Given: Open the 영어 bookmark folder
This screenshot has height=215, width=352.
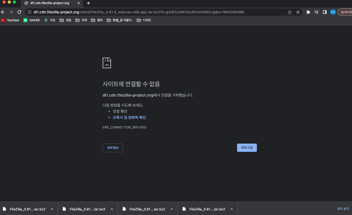Looking at the screenshot, I should click(97, 20).
